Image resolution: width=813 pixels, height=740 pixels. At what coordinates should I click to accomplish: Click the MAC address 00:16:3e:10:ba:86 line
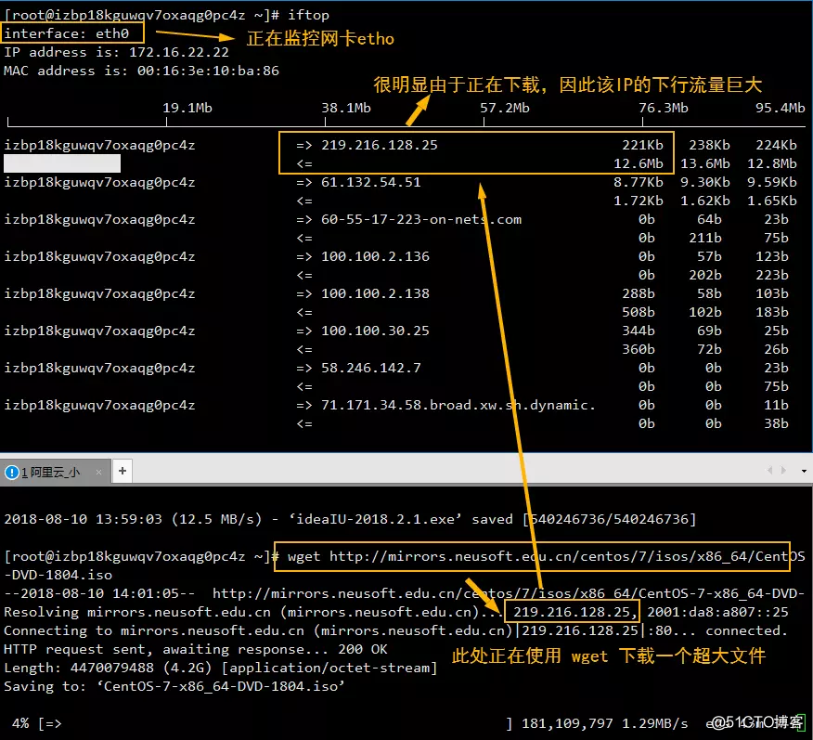point(141,71)
